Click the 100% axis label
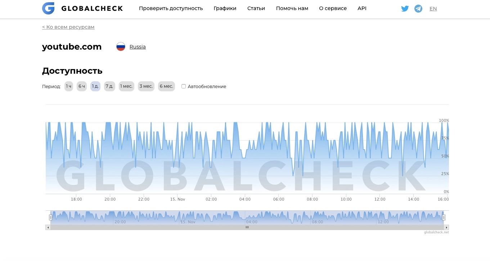Viewport: 490px width, 261px height. (444, 120)
